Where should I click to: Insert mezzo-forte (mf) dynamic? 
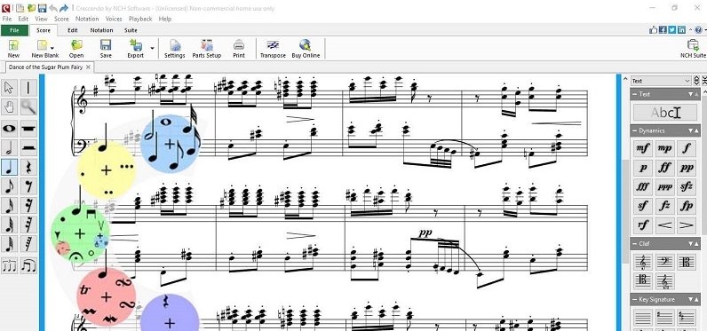tap(642, 148)
